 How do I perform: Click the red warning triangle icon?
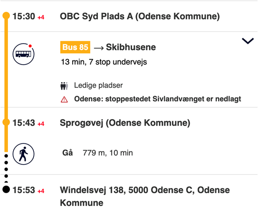coord(64,99)
